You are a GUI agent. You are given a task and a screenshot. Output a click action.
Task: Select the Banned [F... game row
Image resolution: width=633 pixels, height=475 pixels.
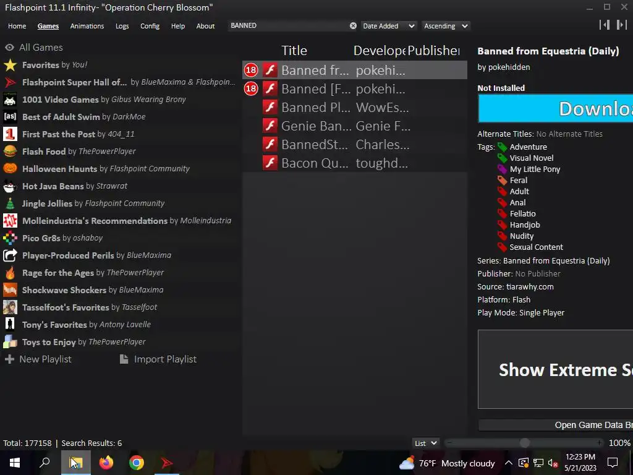click(x=355, y=89)
